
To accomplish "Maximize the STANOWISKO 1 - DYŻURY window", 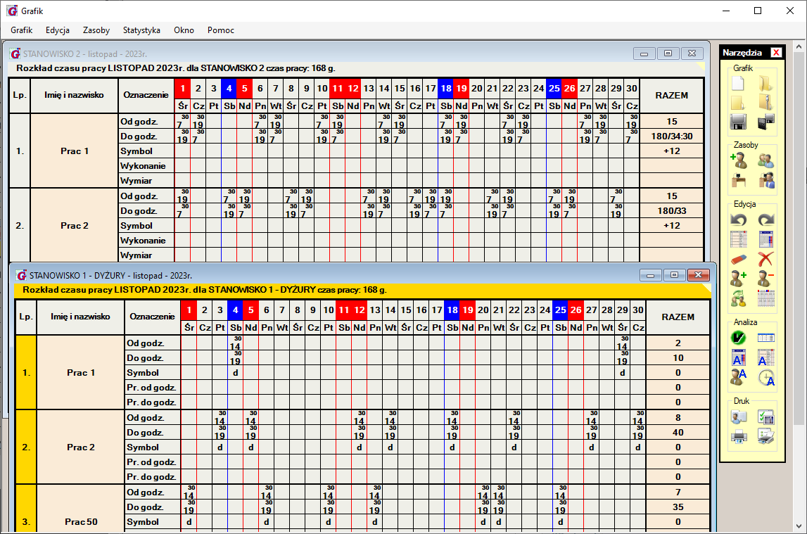I will [674, 275].
